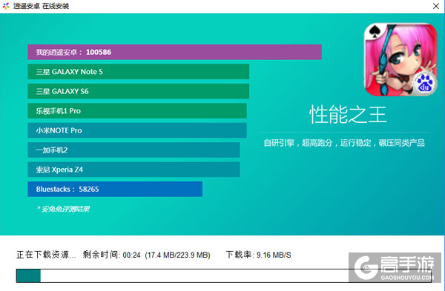This screenshot has height=291, width=445.
Task: Click the 逍遥安卓 在线安装 window title
Action: pyautogui.click(x=41, y=6)
